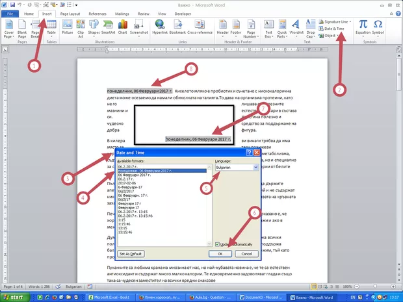Open the WordArt gallery
The height and width of the screenshot is (302, 403).
tap(296, 28)
